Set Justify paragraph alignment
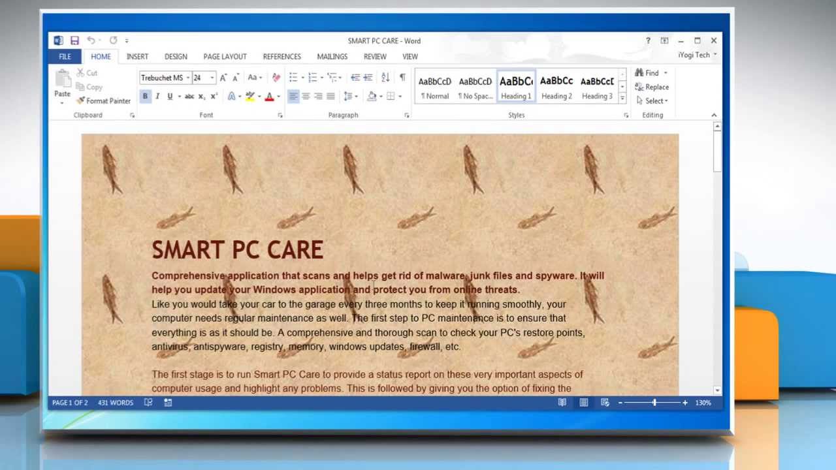 [330, 97]
